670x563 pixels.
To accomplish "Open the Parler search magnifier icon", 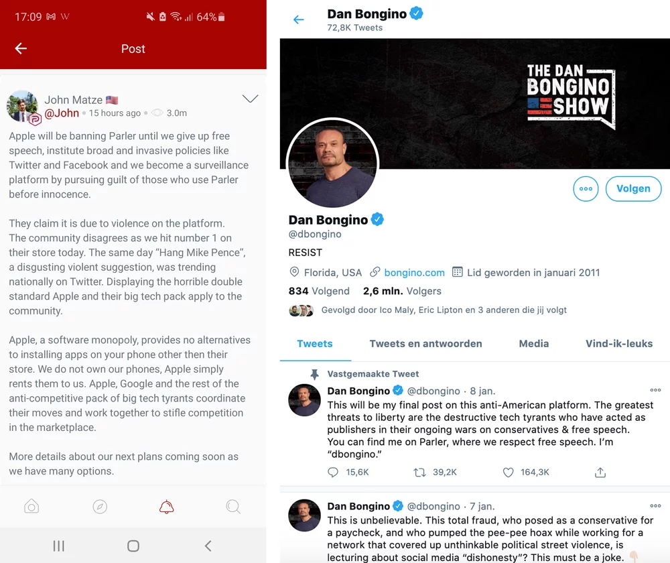I will point(233,507).
